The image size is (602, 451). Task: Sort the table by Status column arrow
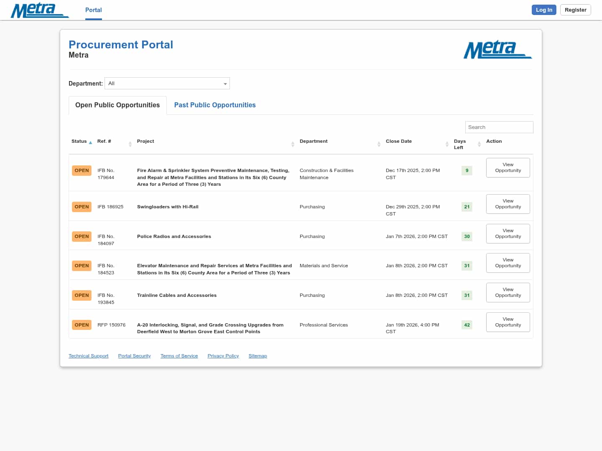90,143
